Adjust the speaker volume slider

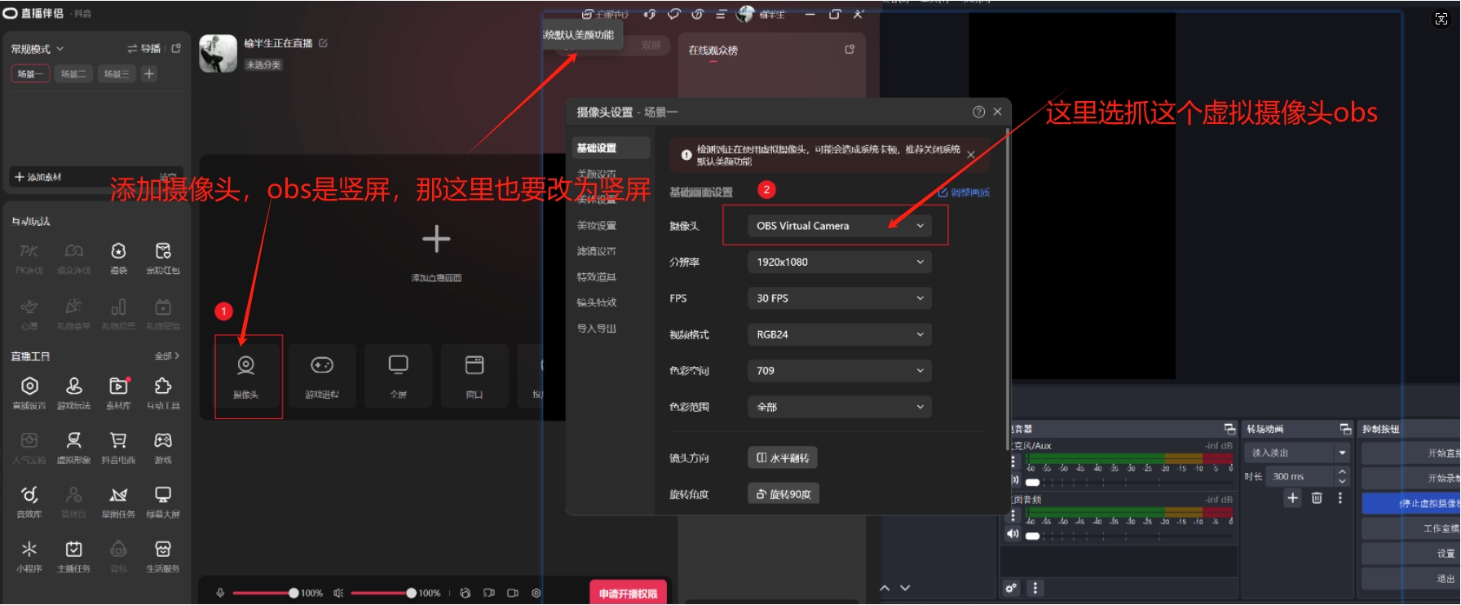pyautogui.click(x=383, y=593)
